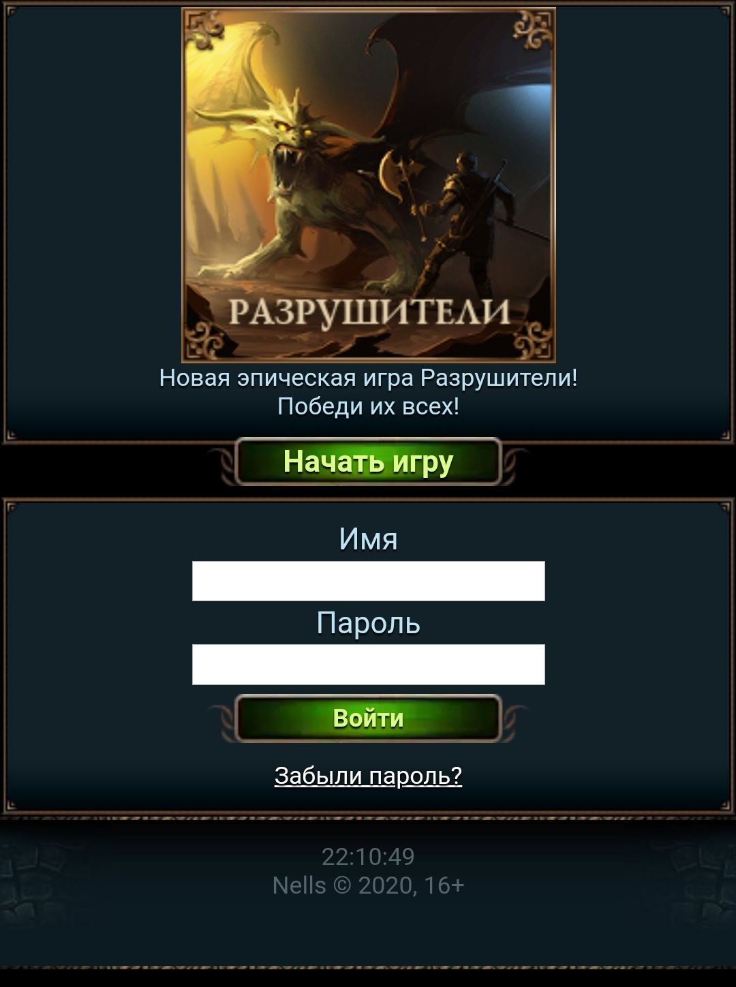Screen dimensions: 736x987
Task: Start the game with Начать игру button
Action: click(x=368, y=461)
